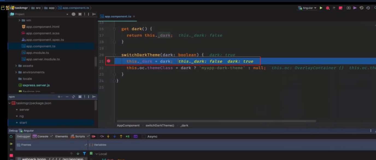The height and width of the screenshot is (160, 376).
Task: Open Evaluate Expression purple console icon
Action: 136,136
